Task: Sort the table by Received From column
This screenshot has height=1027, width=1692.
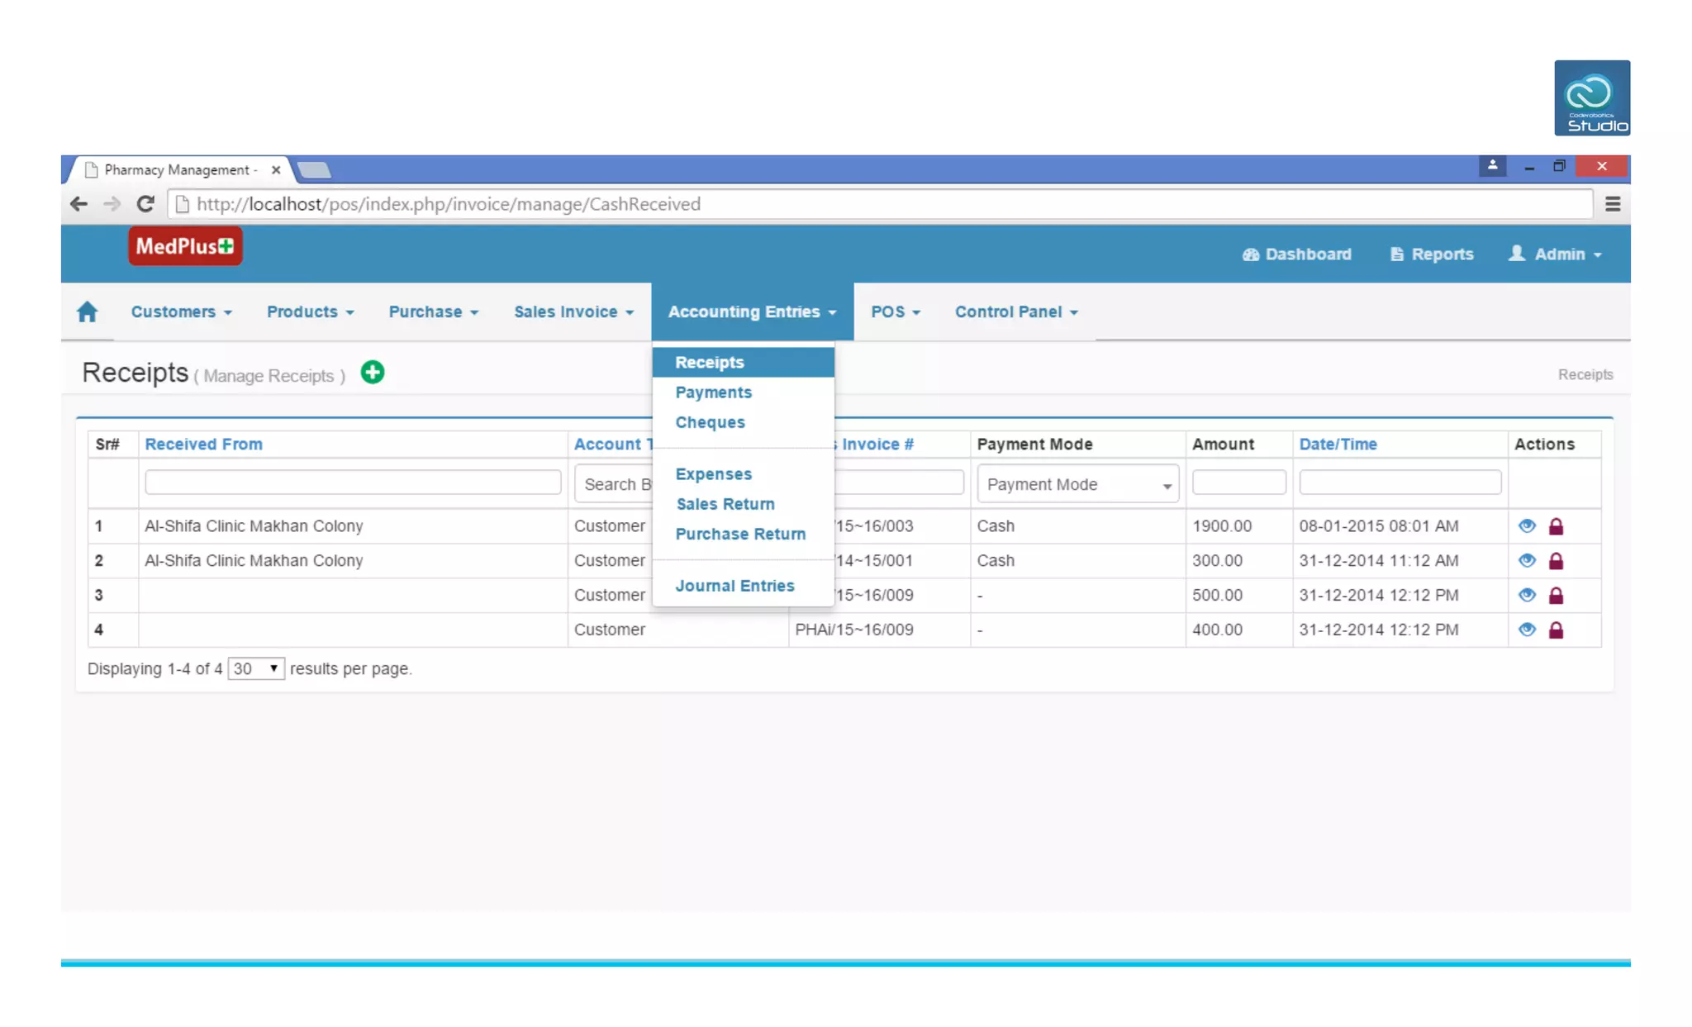Action: 203,444
